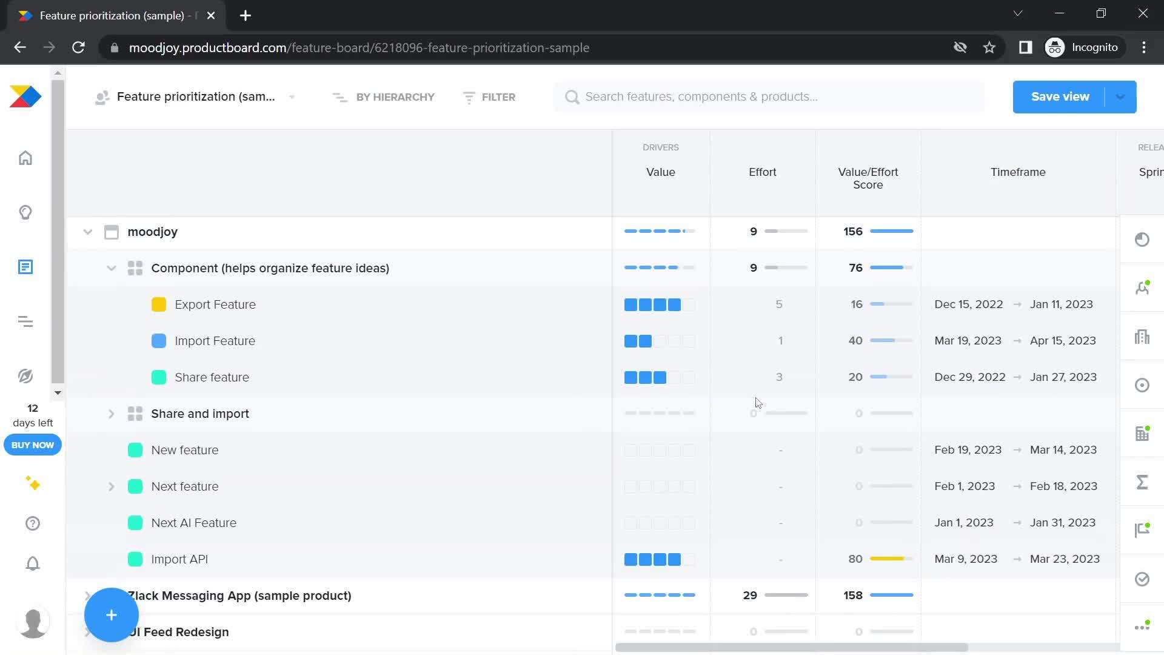Go to Home in the sidebar
This screenshot has width=1164, height=655.
coord(25,158)
